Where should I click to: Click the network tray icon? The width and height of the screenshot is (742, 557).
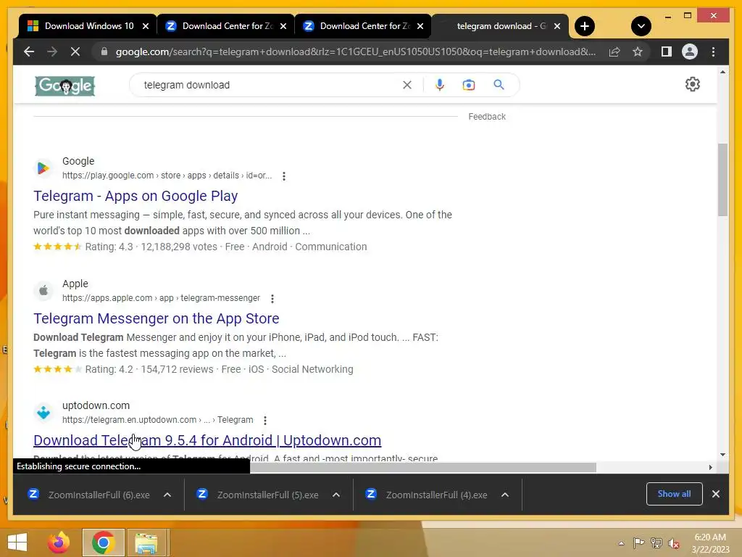[x=656, y=543]
